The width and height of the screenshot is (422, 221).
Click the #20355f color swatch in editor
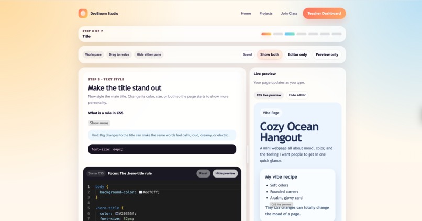point(117,214)
